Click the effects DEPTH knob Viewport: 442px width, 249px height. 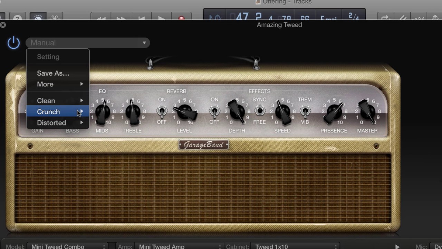(x=237, y=111)
